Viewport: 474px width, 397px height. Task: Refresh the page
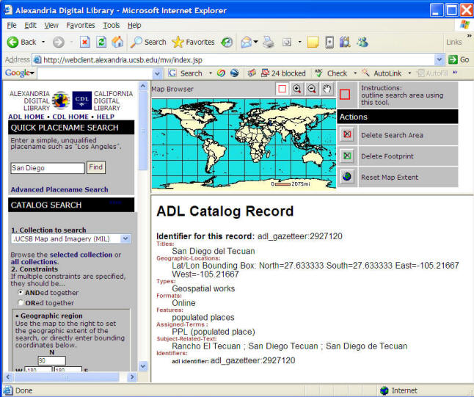tap(101, 42)
